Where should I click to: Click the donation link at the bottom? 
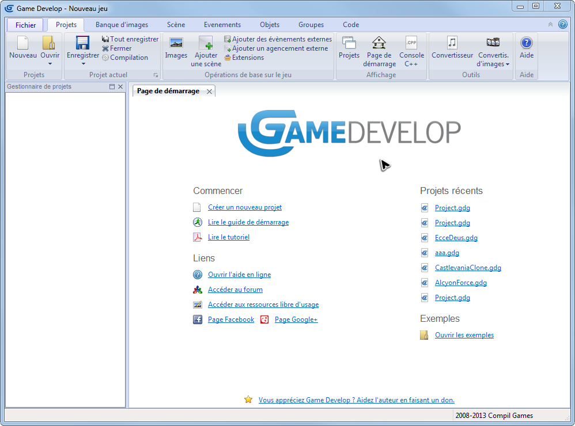coord(356,400)
